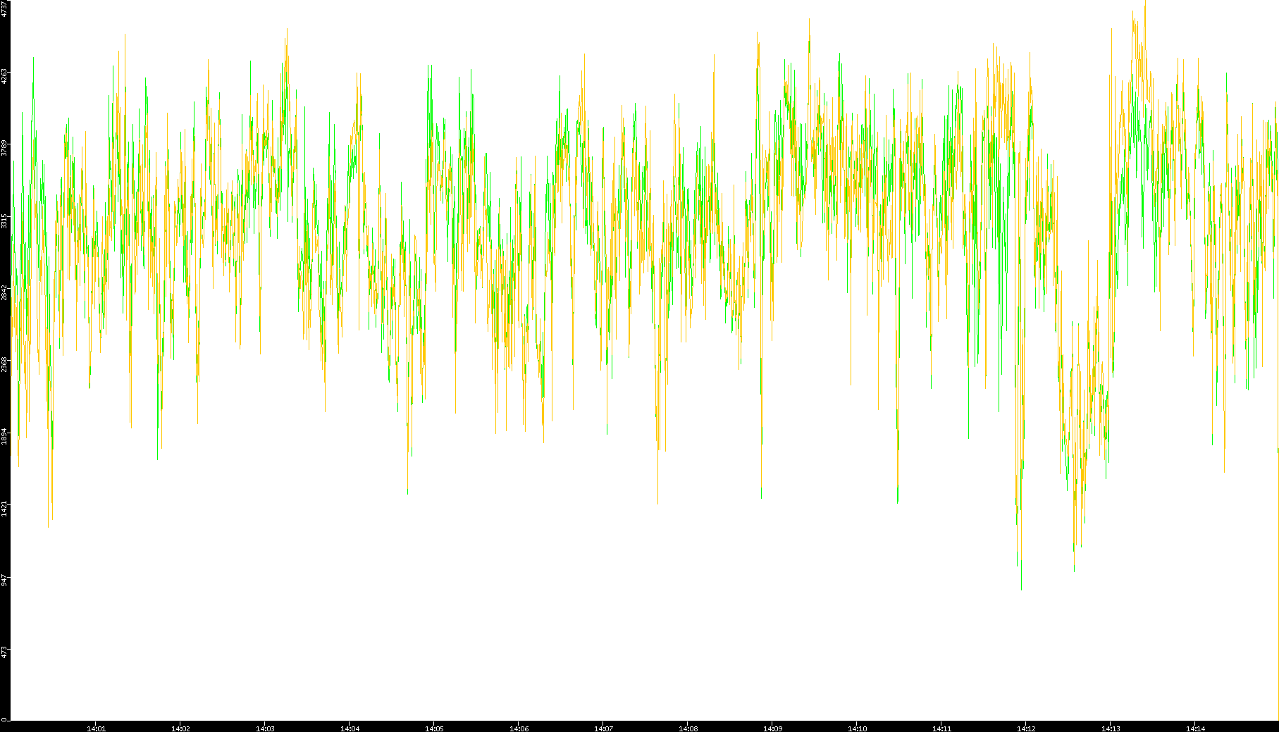Viewport: 1279px width, 732px height.
Task: Select the 14:10 time axis tick
Action: [x=857, y=728]
